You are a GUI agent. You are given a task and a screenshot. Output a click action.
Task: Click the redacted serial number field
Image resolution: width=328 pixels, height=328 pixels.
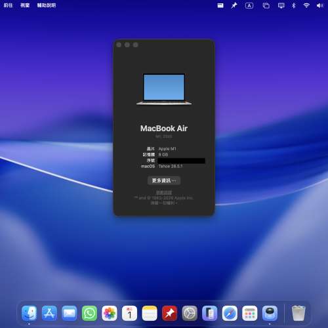[181, 161]
